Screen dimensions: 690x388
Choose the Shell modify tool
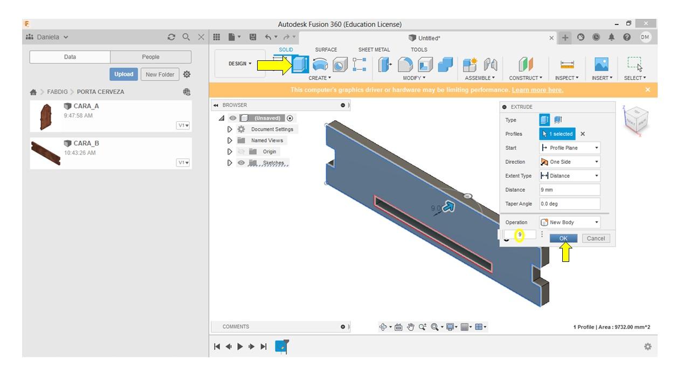pyautogui.click(x=425, y=65)
